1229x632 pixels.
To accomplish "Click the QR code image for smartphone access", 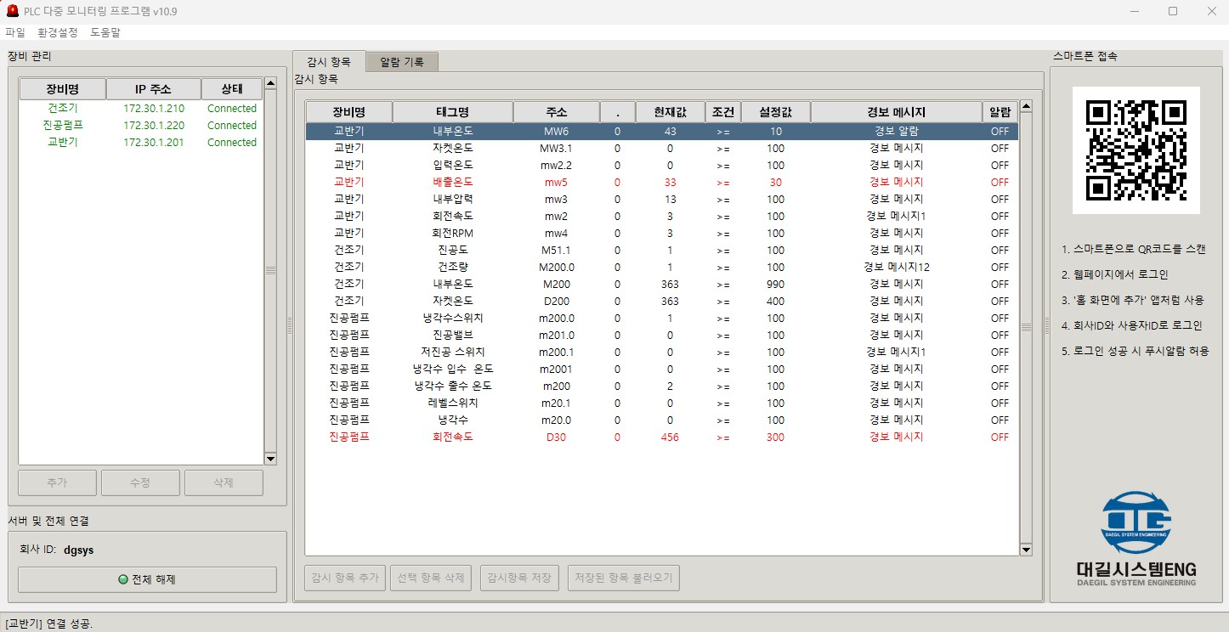I will [1136, 150].
